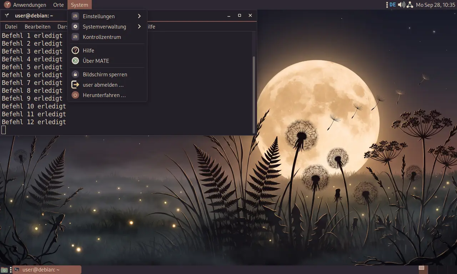The image size is (457, 274).
Task: Open the Datei menu in the terminal
Action: pos(11,27)
